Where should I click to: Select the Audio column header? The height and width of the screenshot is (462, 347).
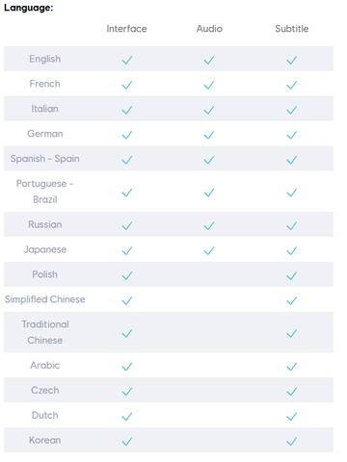click(x=209, y=29)
